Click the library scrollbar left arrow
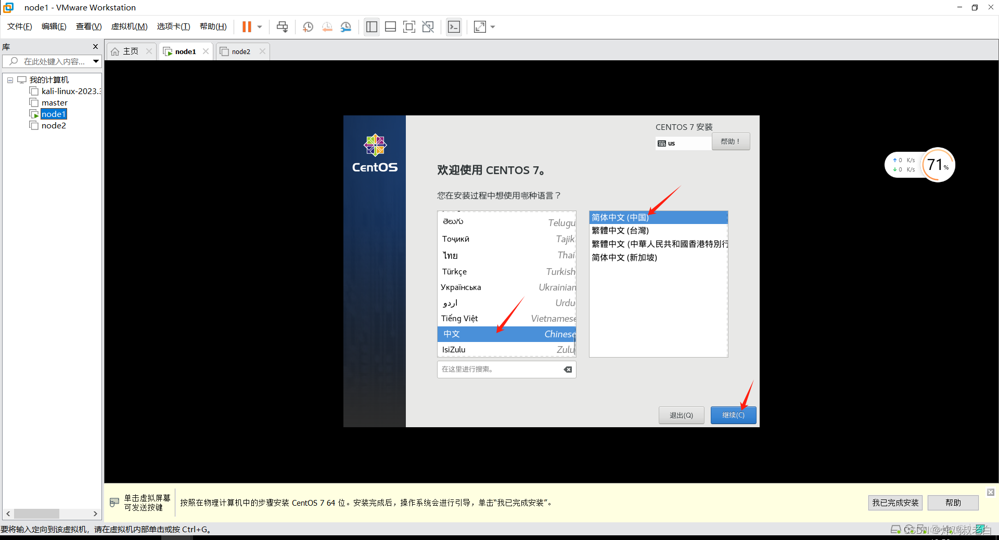Viewport: 999px width, 540px height. point(8,513)
